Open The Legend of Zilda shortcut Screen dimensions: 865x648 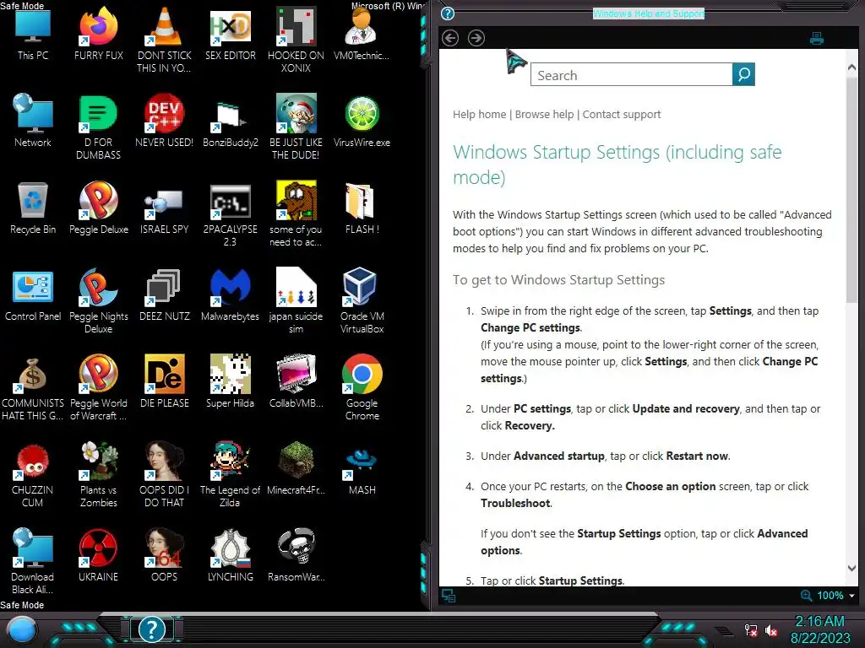pyautogui.click(x=230, y=474)
